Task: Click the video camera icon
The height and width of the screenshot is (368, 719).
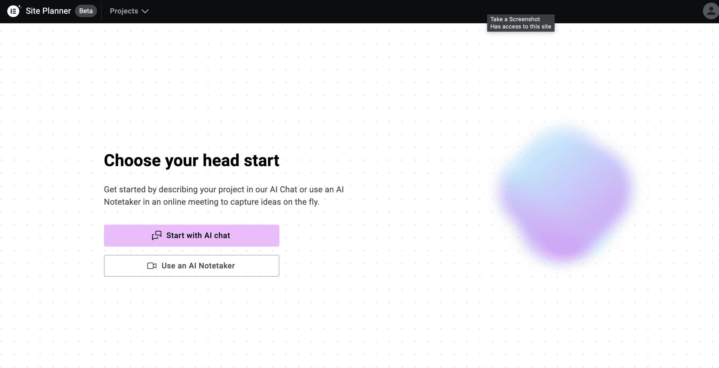Action: [x=152, y=266]
